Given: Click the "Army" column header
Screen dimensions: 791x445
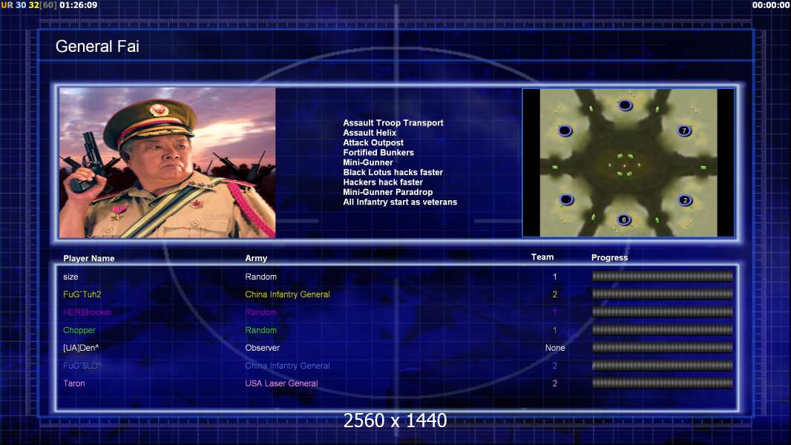Looking at the screenshot, I should click(256, 258).
